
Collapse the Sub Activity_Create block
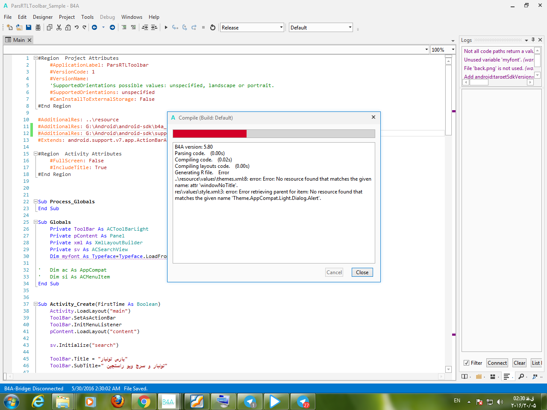pyautogui.click(x=35, y=304)
